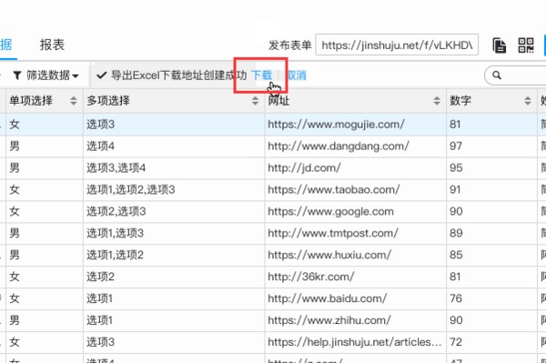546x363 pixels.
Task: Click the number 85 cell
Action: [x=491, y=255]
